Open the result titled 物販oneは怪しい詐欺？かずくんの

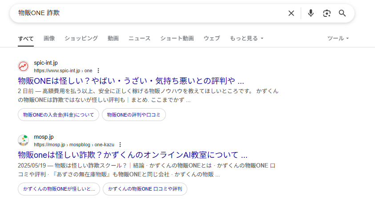click(x=133, y=155)
